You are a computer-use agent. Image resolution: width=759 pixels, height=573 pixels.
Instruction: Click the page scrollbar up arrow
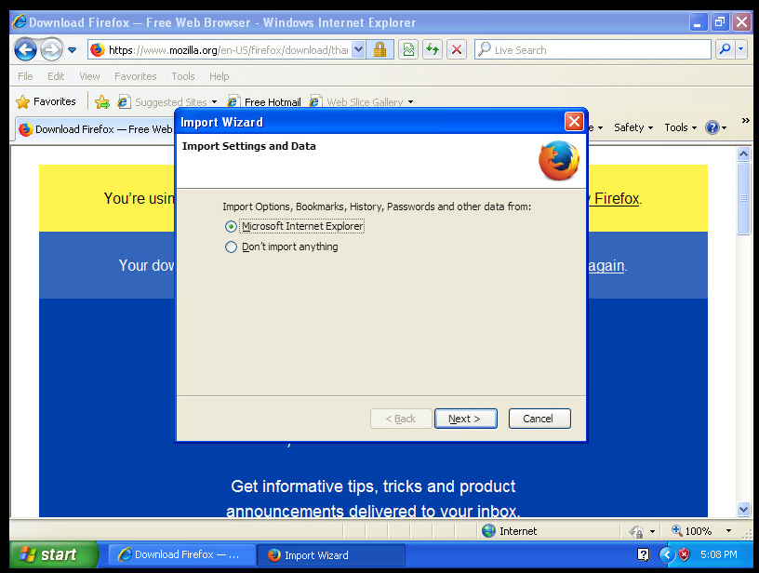click(743, 154)
